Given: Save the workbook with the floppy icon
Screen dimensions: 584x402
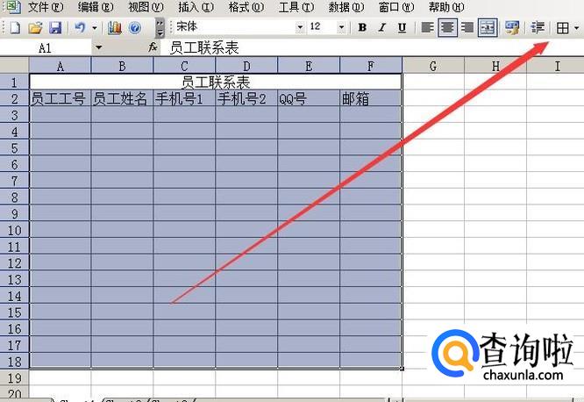Looking at the screenshot, I should pyautogui.click(x=54, y=27).
